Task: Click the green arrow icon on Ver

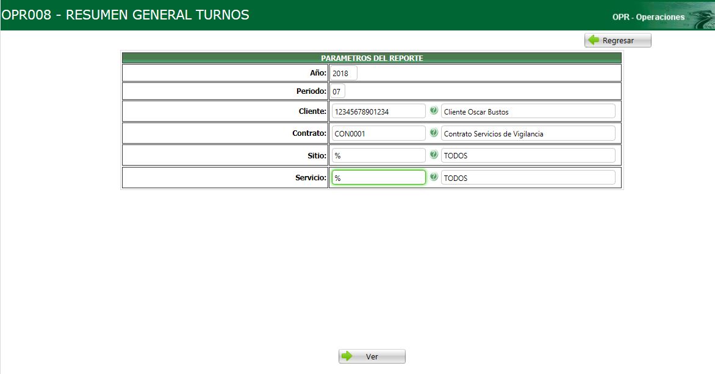Action: pyautogui.click(x=348, y=356)
